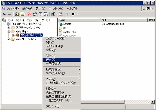Open the 表示(V) menu in menu bar
Screen dimensions: 156x110
click(40, 8)
